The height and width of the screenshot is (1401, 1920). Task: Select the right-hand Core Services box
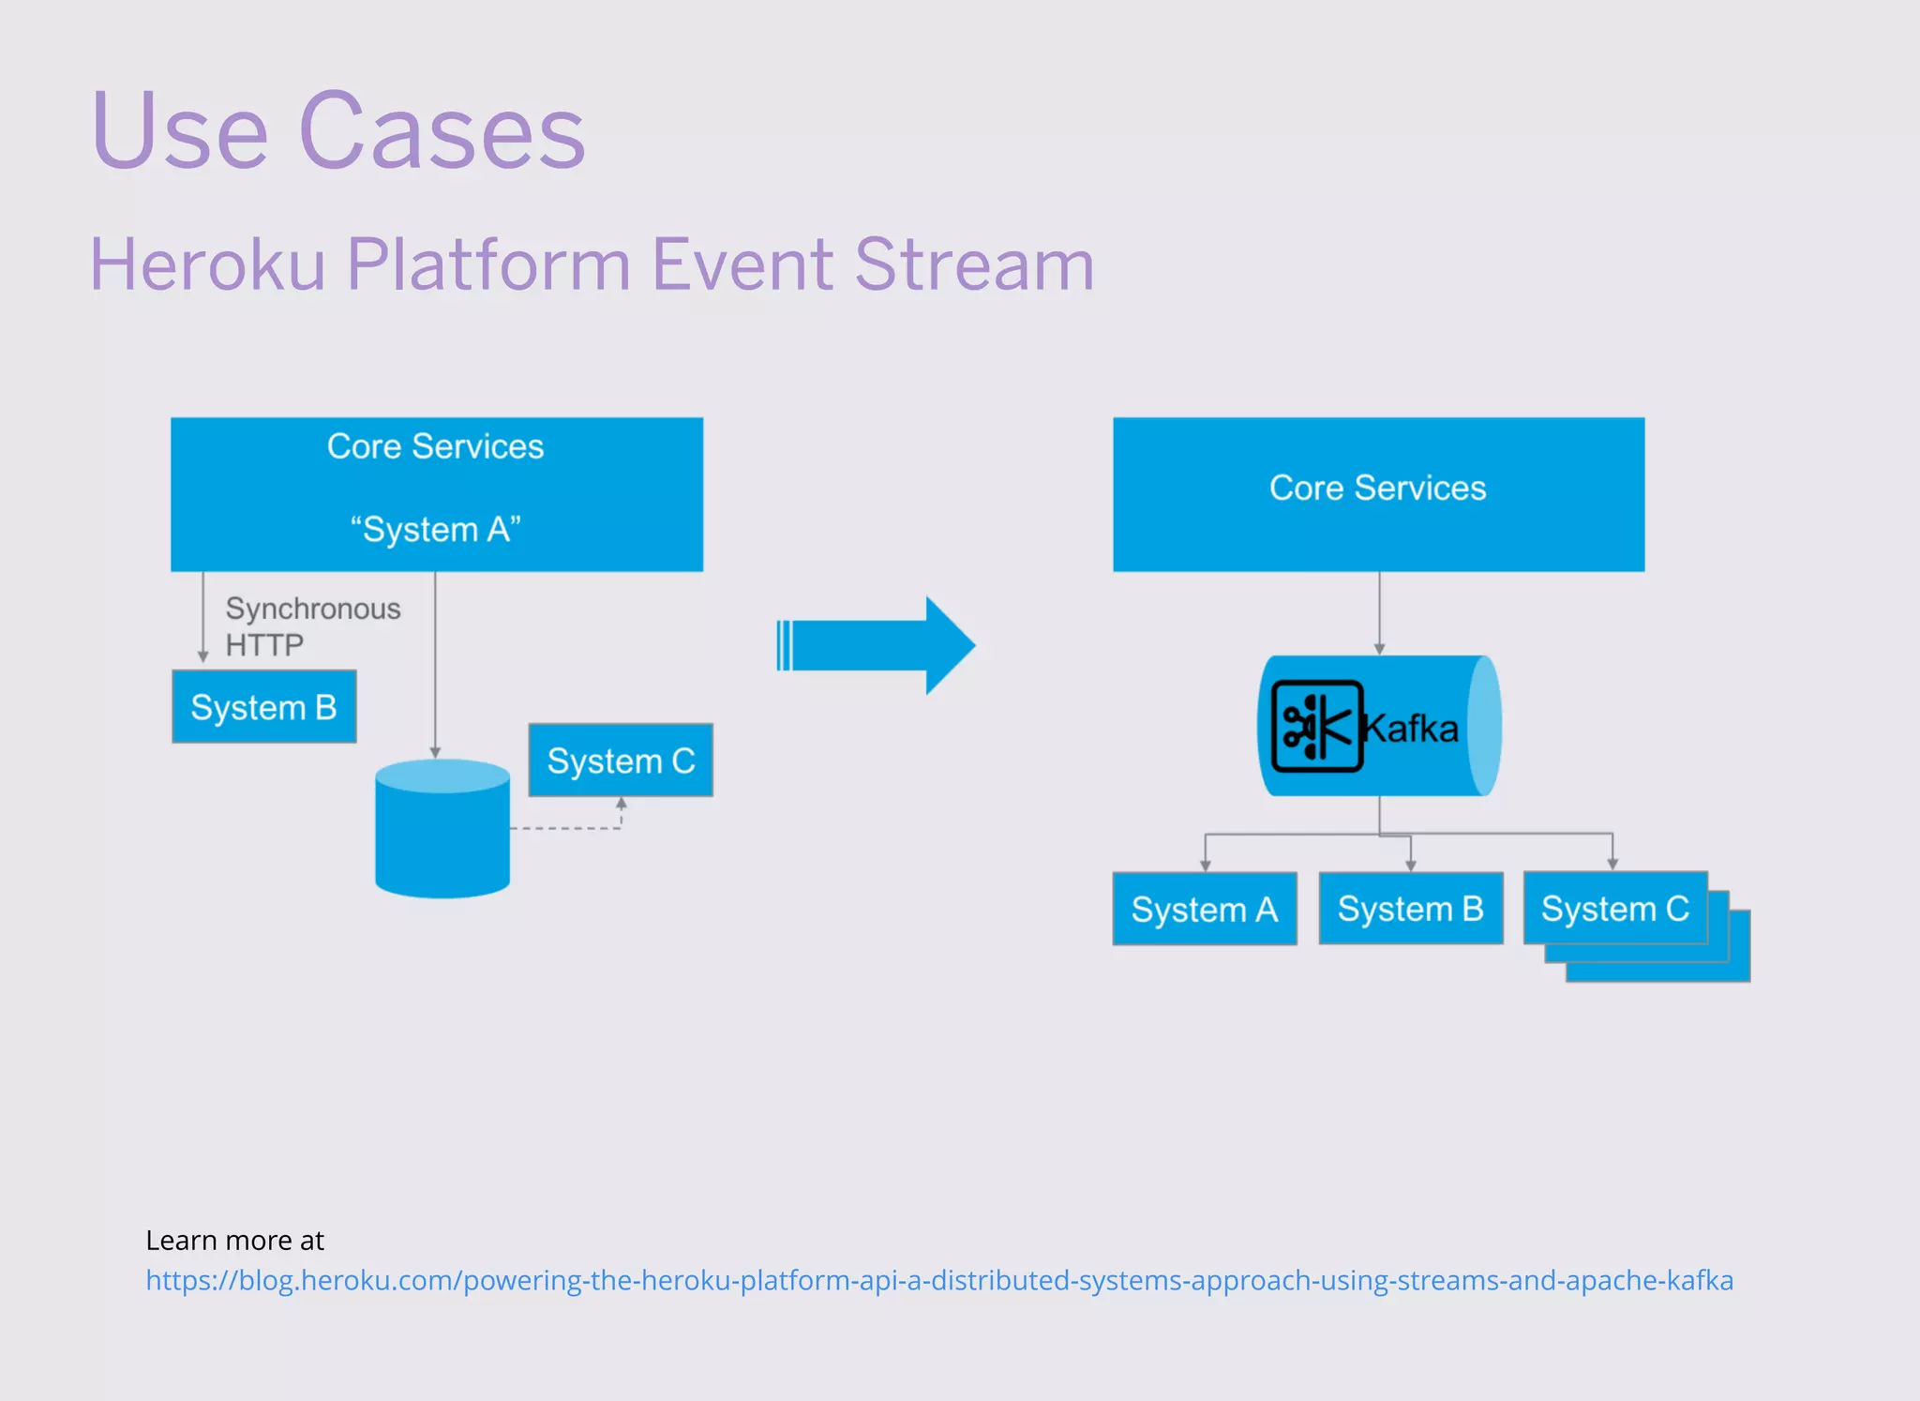tap(1378, 494)
